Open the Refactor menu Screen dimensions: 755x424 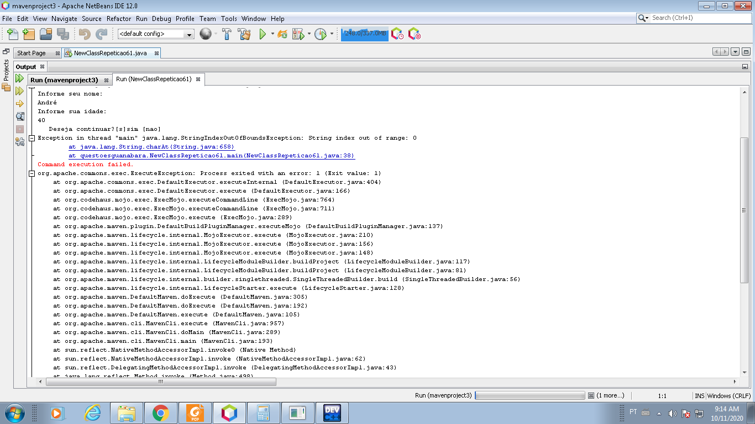click(119, 18)
